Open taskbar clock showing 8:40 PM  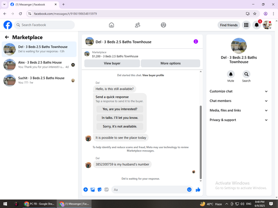pyautogui.click(x=260, y=204)
